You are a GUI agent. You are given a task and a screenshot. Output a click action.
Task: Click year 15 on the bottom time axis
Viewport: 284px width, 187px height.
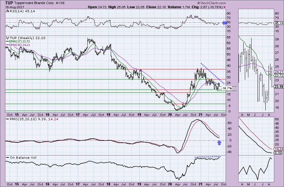17,184
